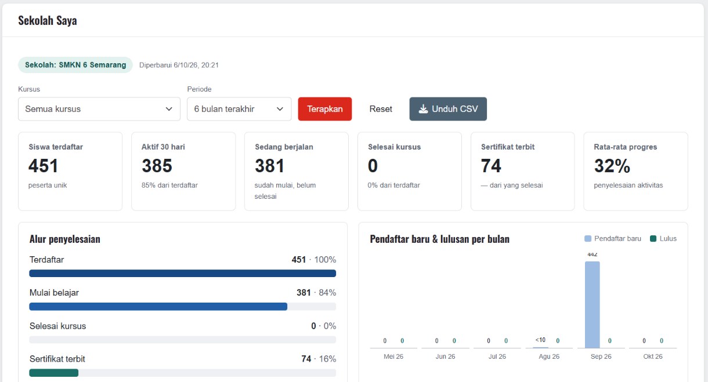Image resolution: width=708 pixels, height=382 pixels.
Task: Click the Jul 26 axis label
Action: (x=497, y=356)
